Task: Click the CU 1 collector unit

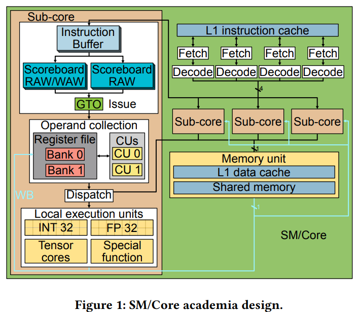Action: [127, 170]
